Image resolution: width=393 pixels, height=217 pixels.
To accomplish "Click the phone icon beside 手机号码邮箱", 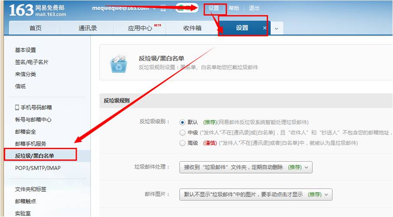I will pos(17,107).
